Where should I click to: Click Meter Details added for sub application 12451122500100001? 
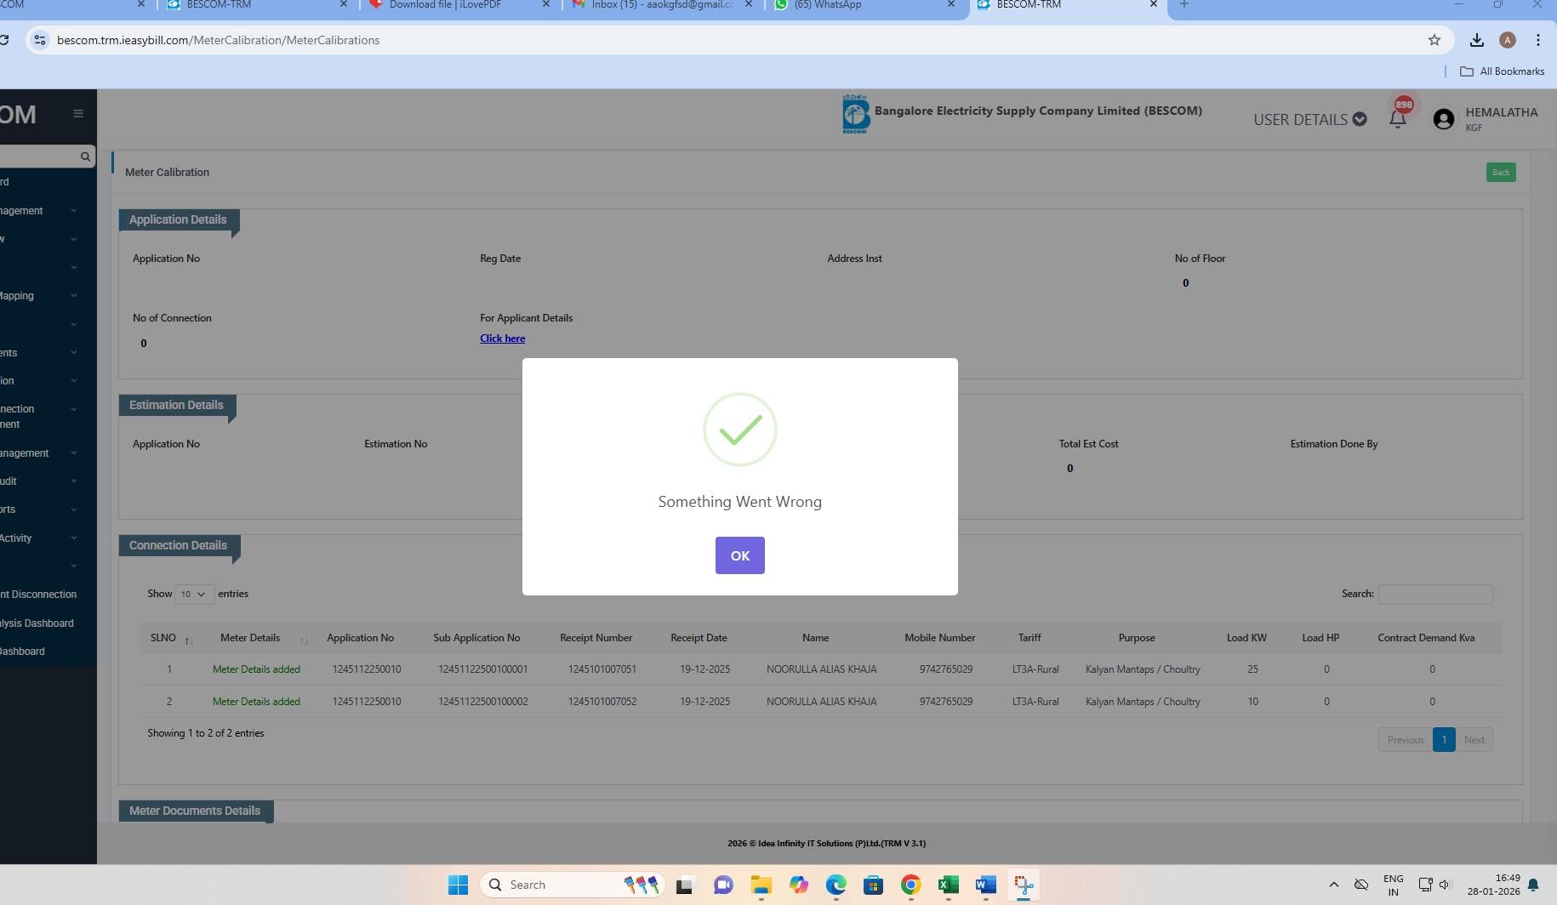[256, 669]
